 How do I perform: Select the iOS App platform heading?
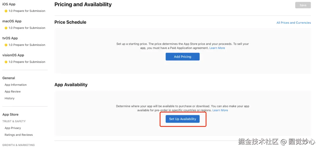[9, 4]
